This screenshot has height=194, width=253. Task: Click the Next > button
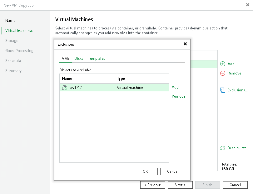[180, 185]
